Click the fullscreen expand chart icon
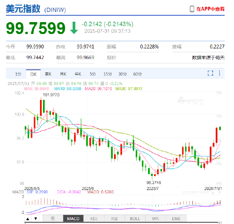 tap(210, 73)
